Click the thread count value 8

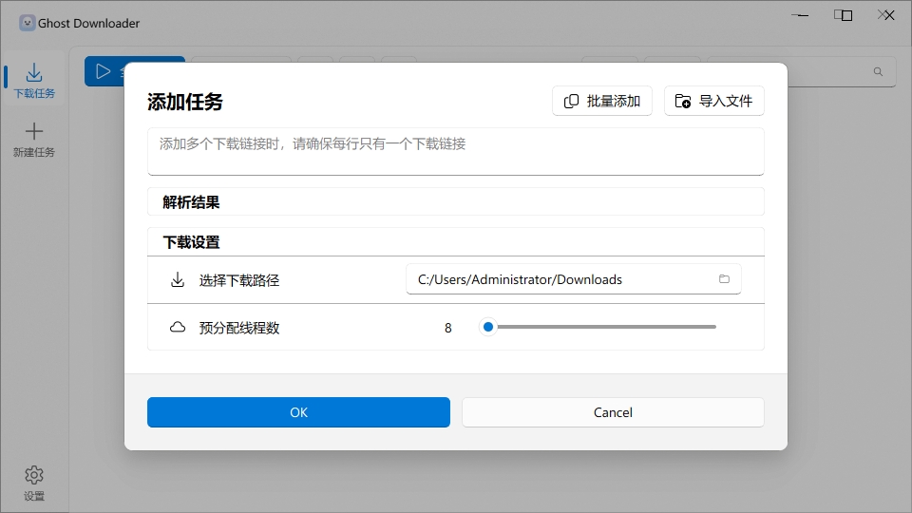tap(447, 328)
